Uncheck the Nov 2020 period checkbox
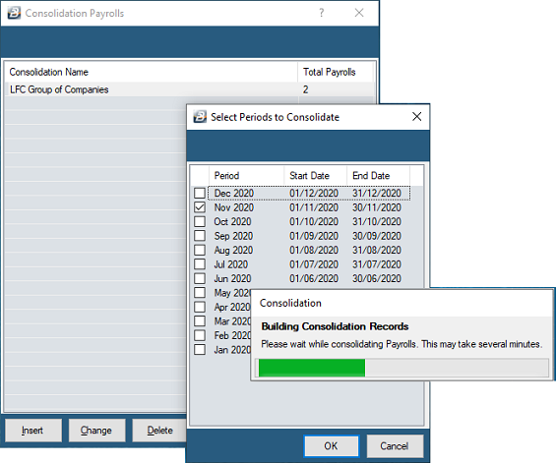The image size is (556, 463). 200,207
